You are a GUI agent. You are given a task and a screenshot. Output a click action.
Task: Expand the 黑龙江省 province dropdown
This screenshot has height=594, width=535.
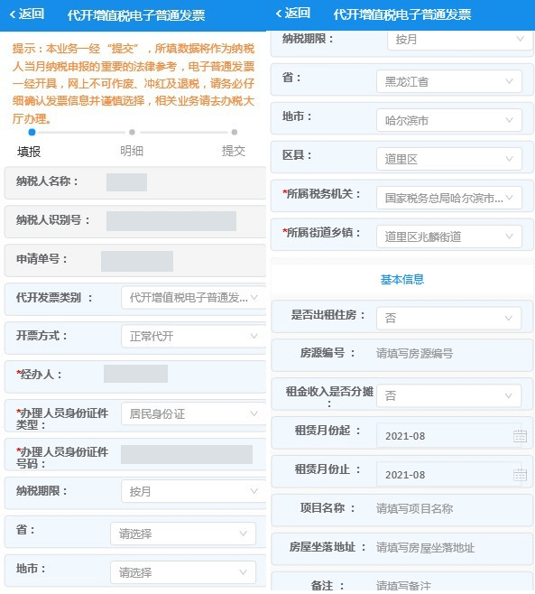point(449,81)
